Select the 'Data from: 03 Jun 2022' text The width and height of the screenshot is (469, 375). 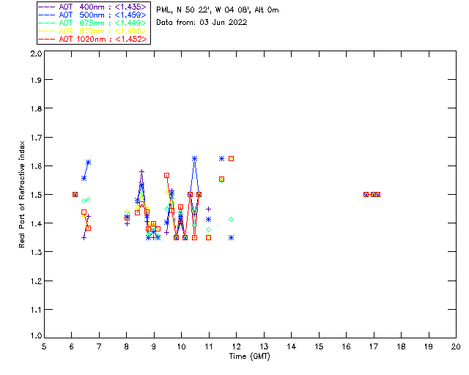(202, 23)
